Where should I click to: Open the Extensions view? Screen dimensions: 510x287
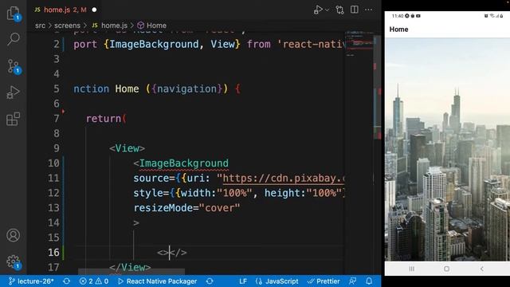coord(13,119)
